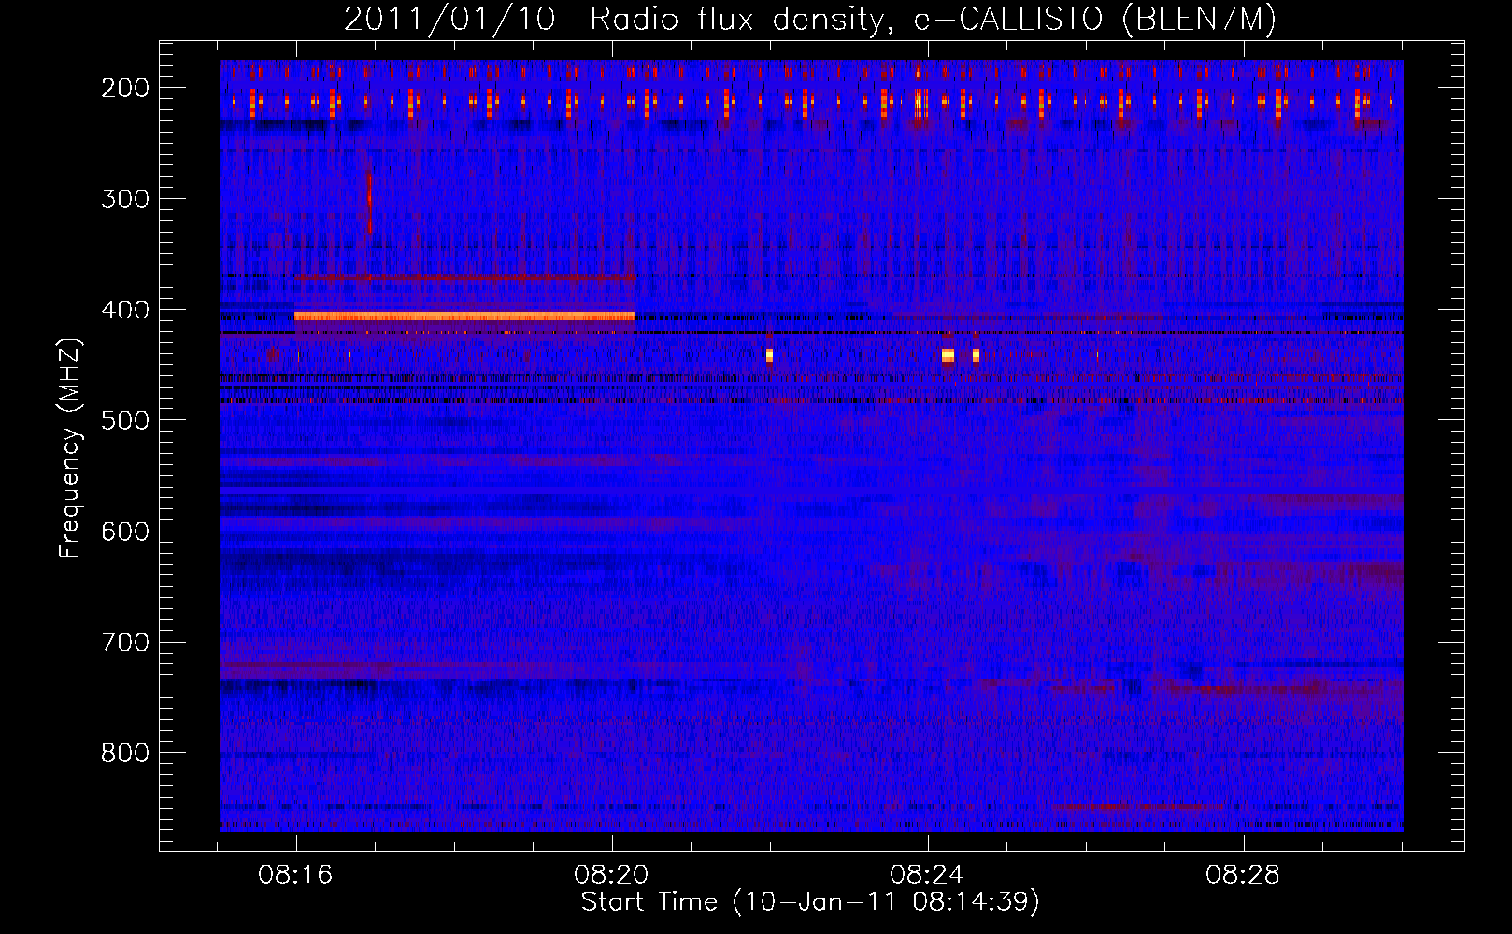Click the 700 frequency tick label

click(125, 643)
